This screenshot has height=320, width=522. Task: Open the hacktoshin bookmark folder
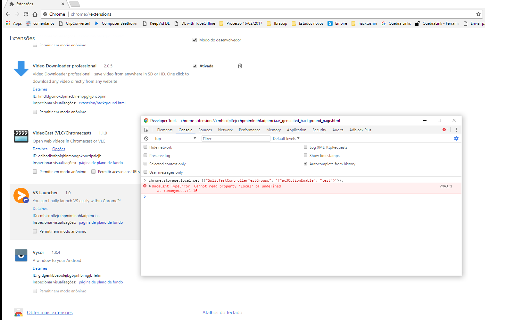(x=364, y=23)
